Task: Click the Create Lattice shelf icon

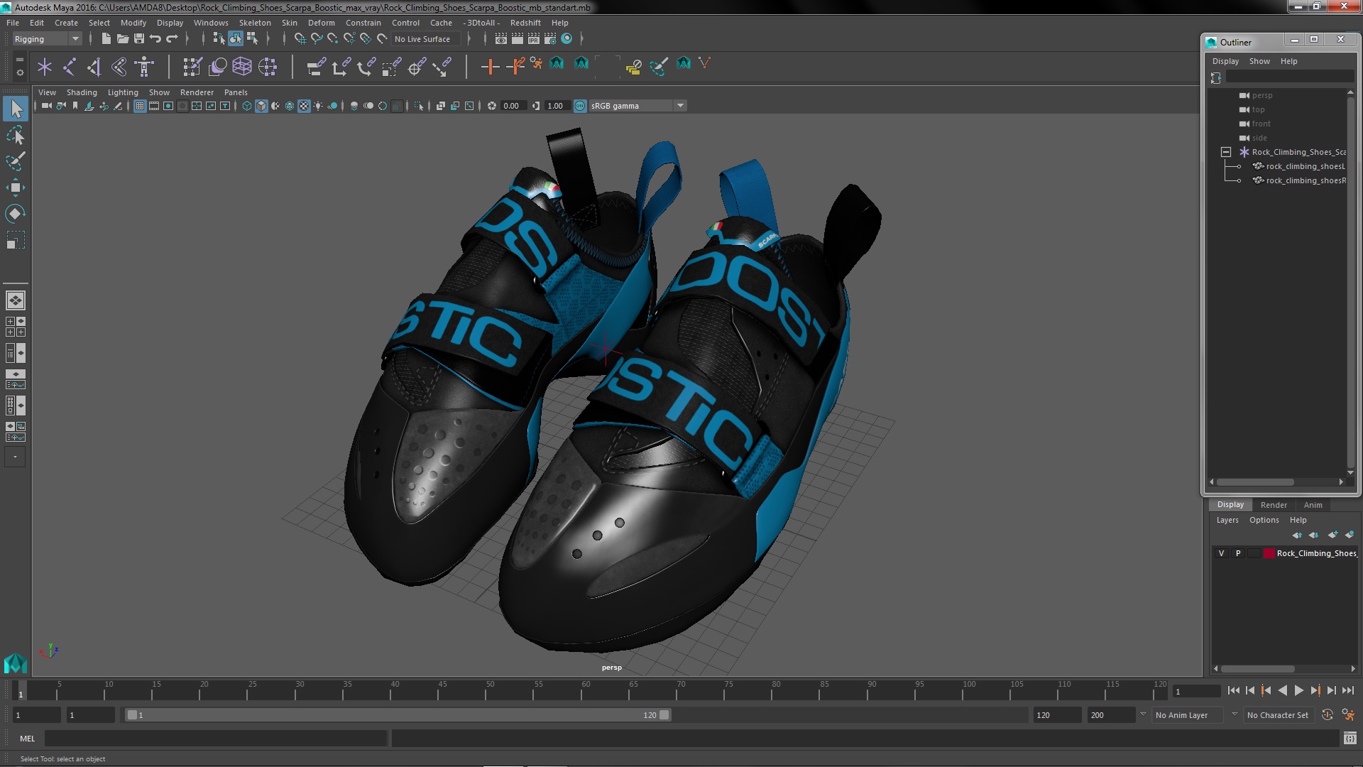Action: pyautogui.click(x=242, y=67)
